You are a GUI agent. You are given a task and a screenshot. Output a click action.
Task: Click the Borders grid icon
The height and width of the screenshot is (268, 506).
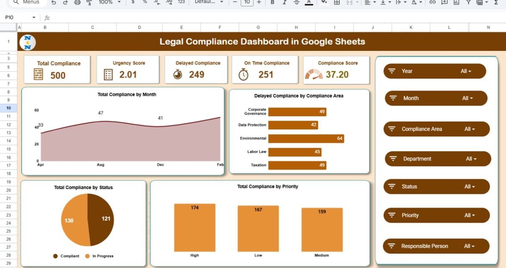[x=337, y=3]
